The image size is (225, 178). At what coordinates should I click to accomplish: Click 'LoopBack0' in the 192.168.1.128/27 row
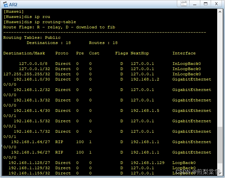(184, 163)
